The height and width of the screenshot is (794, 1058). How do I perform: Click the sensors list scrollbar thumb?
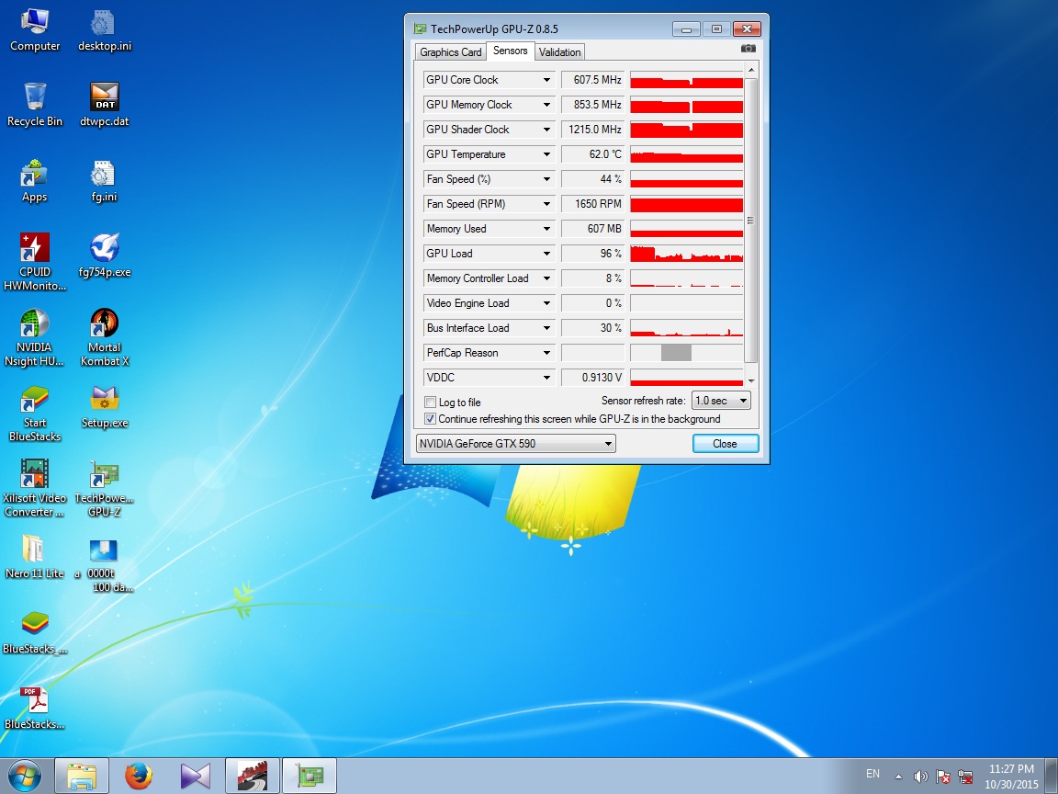click(x=751, y=221)
